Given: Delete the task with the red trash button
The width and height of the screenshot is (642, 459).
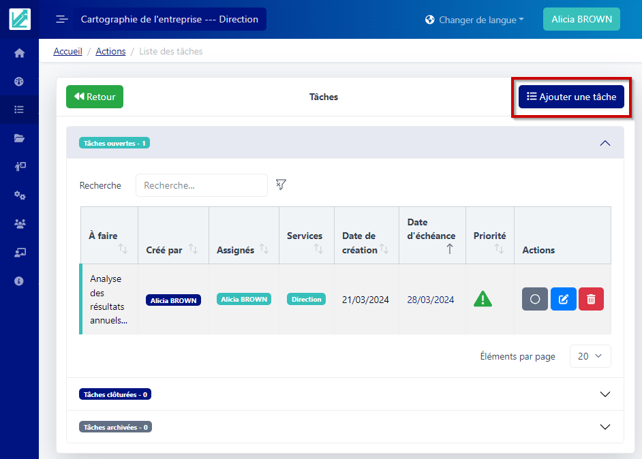Looking at the screenshot, I should 591,299.
